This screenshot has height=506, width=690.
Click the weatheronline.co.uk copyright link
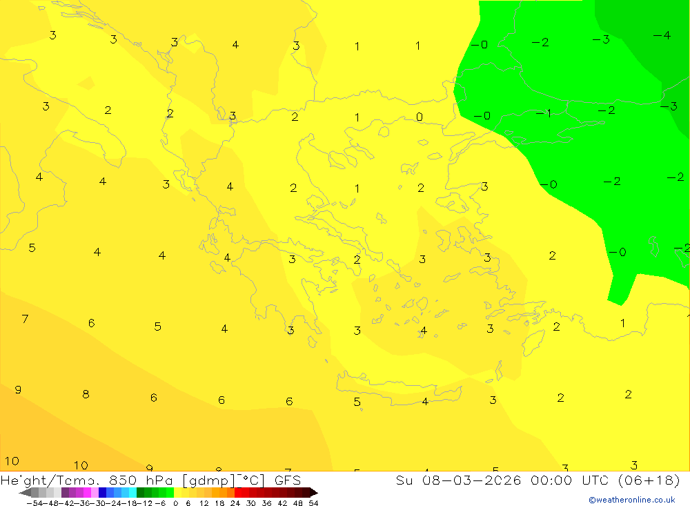632,500
